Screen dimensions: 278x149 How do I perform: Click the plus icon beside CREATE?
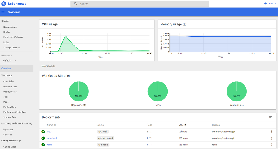pyautogui.click(x=265, y=3)
